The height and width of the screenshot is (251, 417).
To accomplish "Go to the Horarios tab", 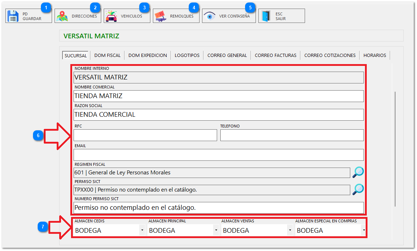I will [375, 55].
